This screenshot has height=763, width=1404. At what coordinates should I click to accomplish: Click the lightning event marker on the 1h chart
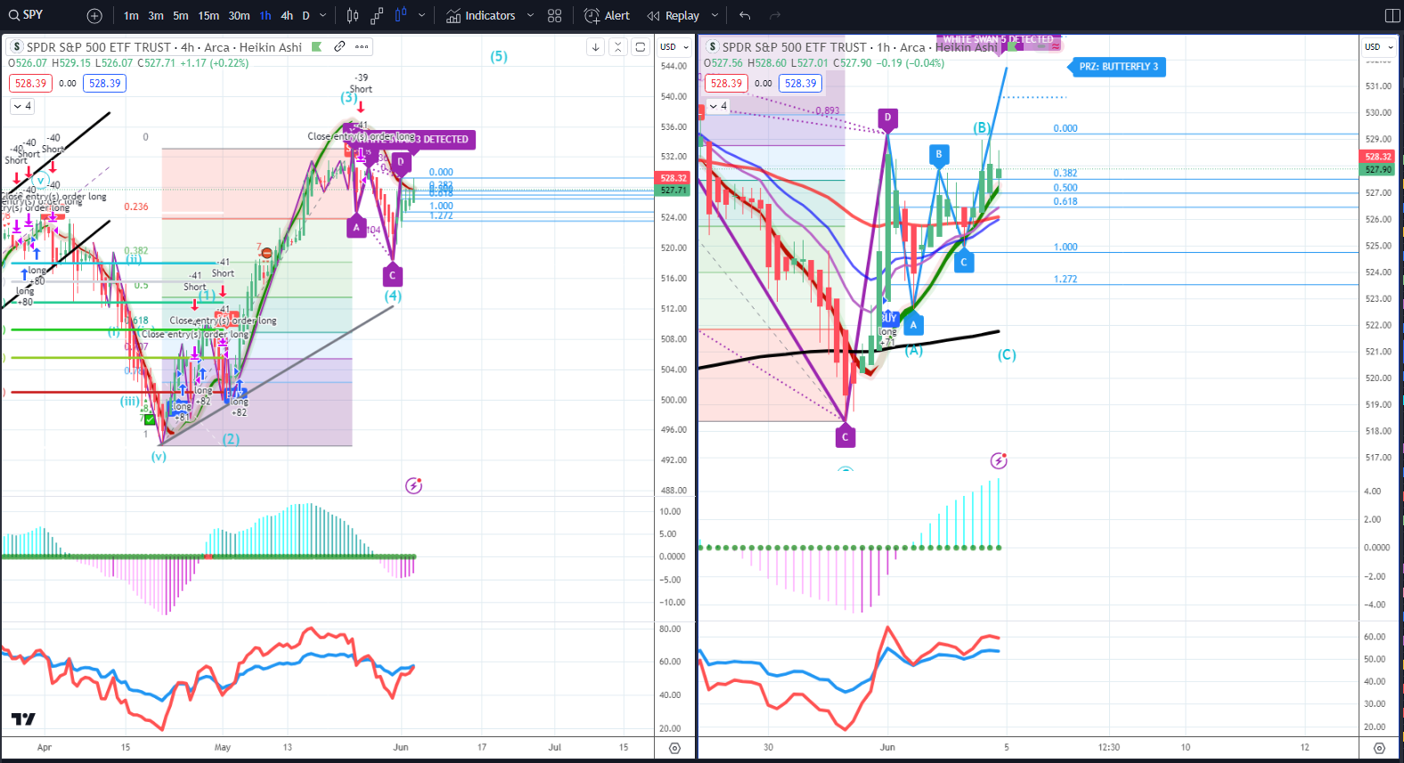tap(999, 461)
